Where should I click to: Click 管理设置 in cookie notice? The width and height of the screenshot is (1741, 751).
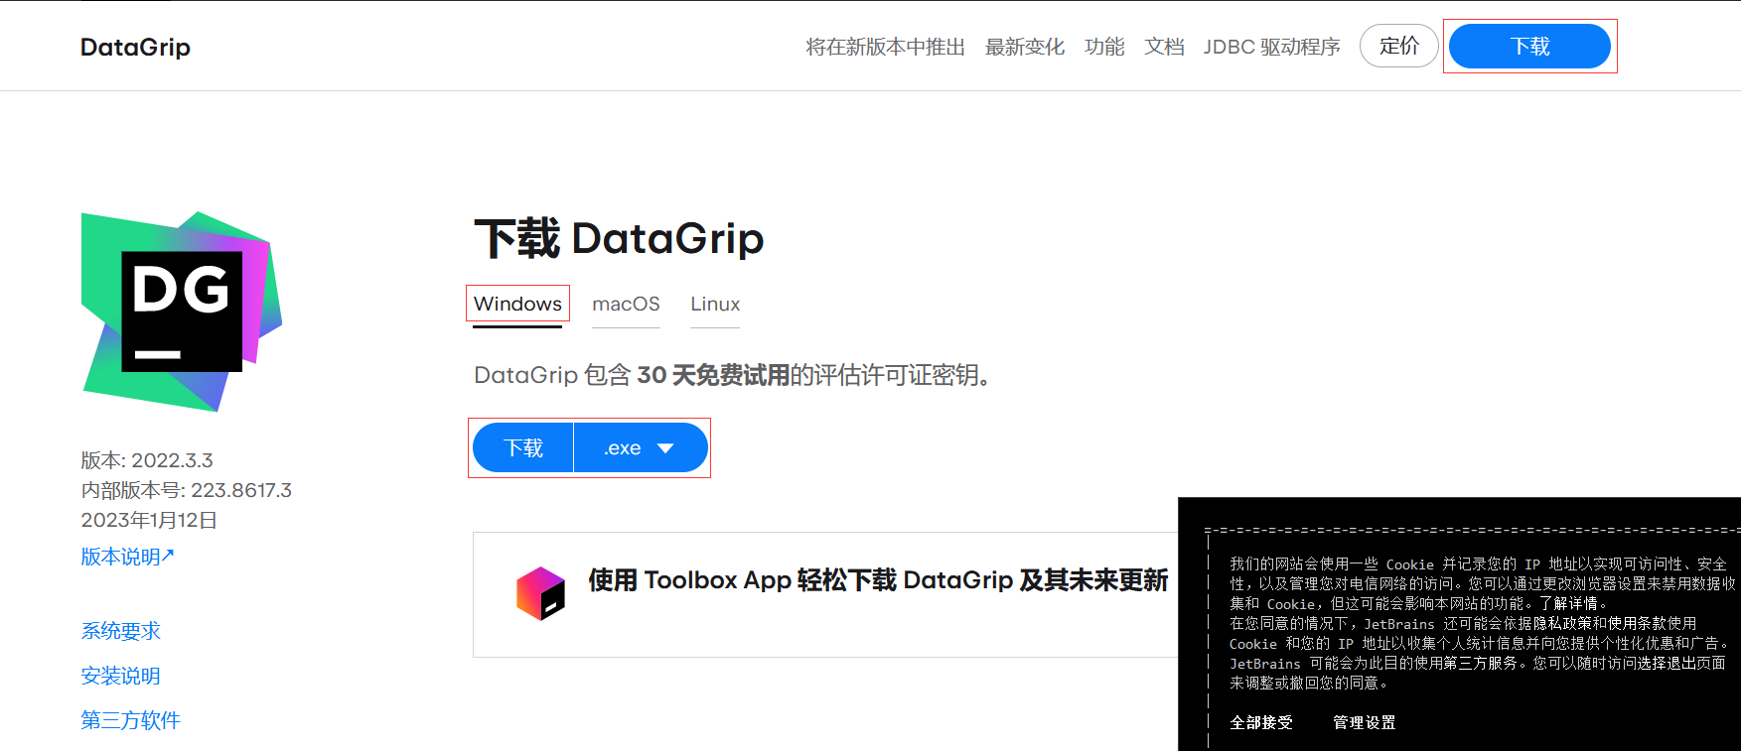tap(1364, 722)
